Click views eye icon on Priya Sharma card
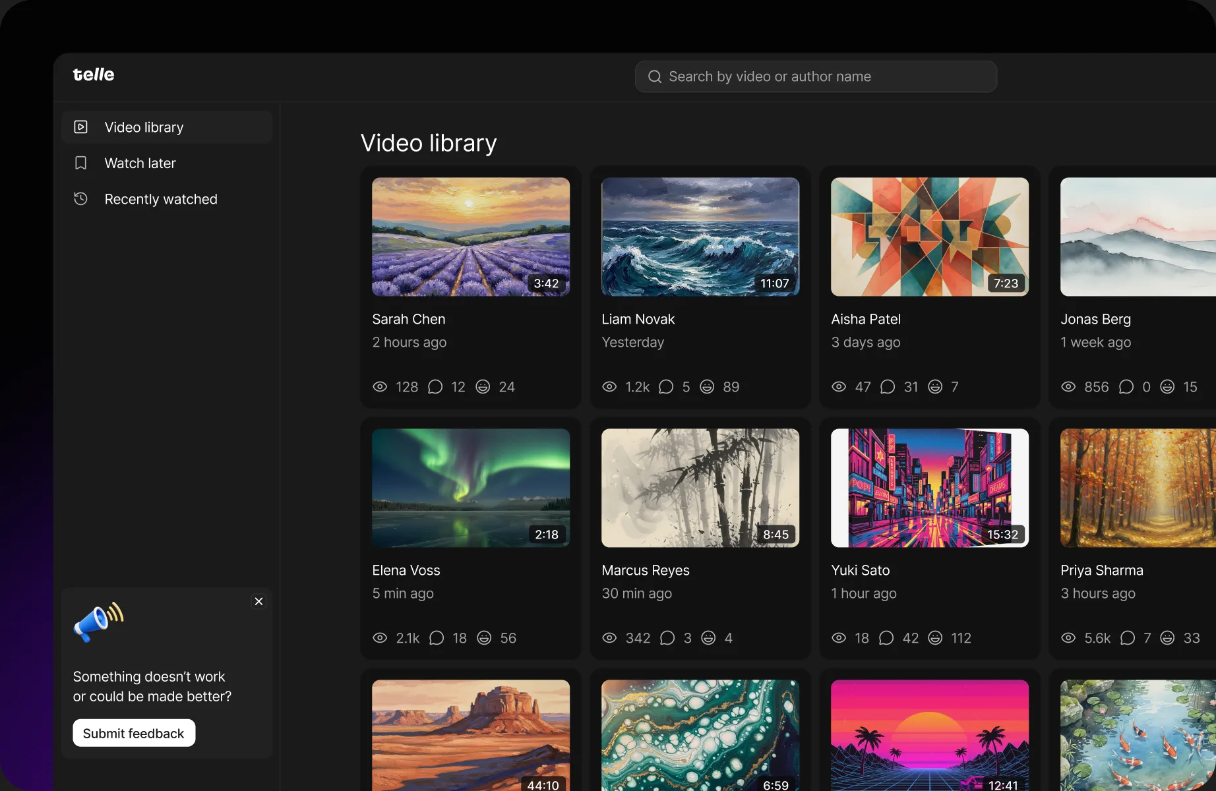Viewport: 1216px width, 791px height. (x=1068, y=638)
